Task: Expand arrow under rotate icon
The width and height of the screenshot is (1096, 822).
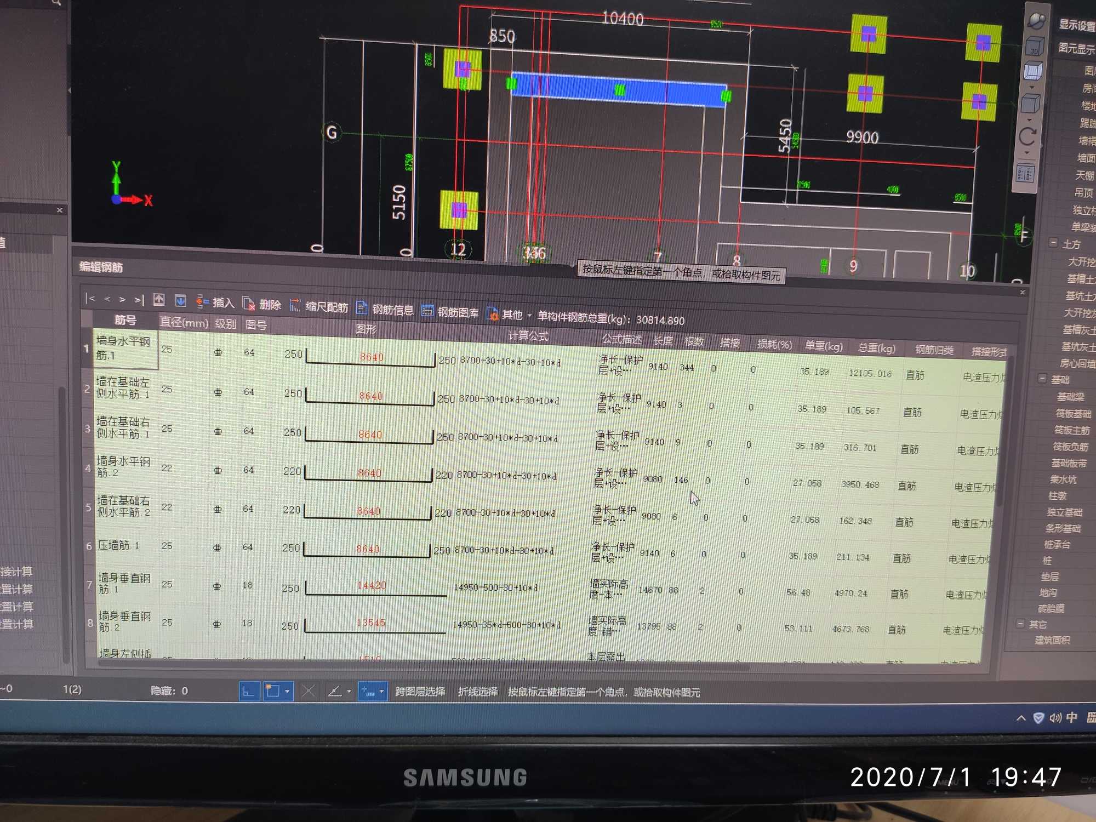Action: click(1026, 153)
